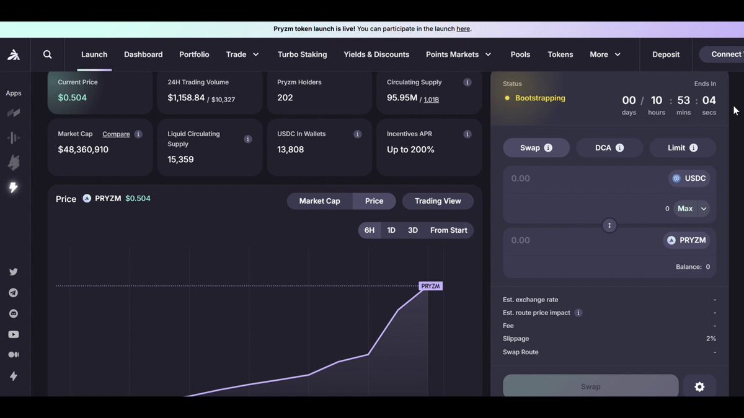Show Circulating Supply info tooltip icon

pyautogui.click(x=467, y=82)
